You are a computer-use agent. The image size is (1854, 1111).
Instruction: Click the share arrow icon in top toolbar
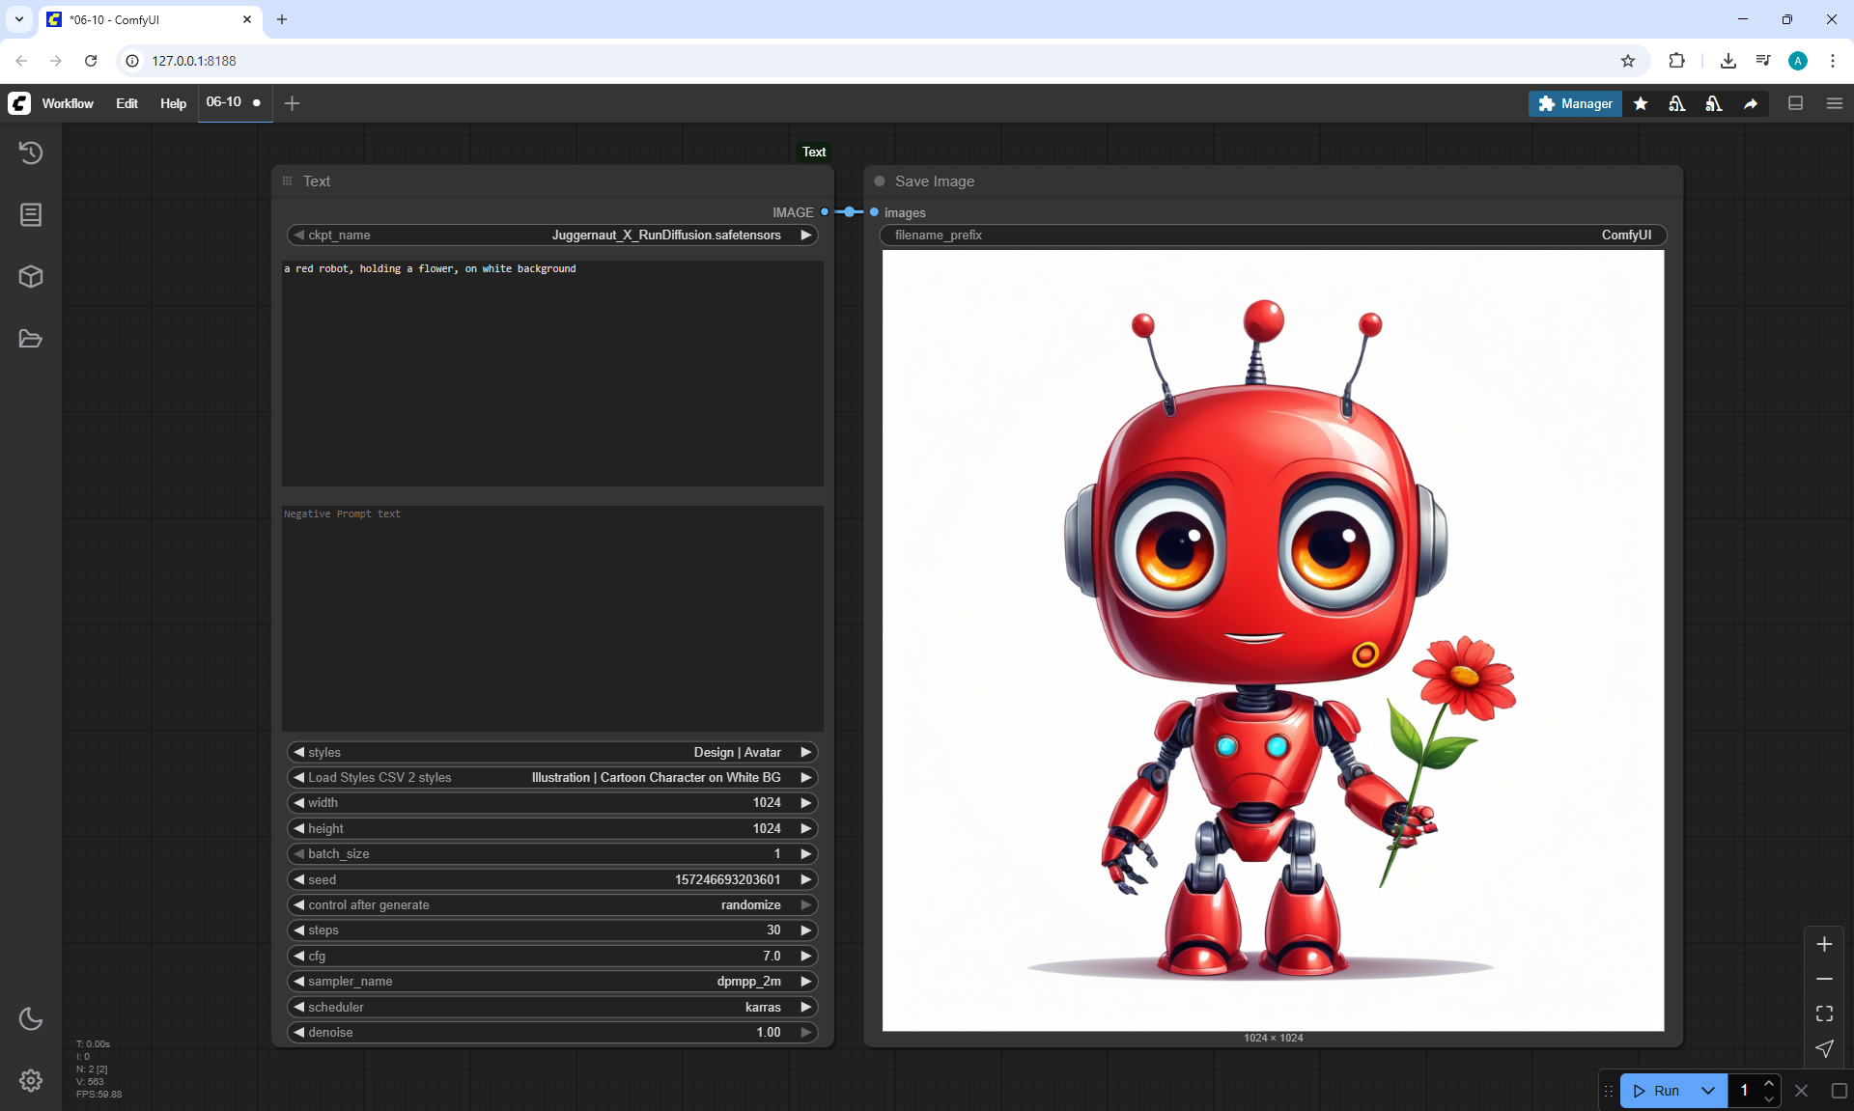click(x=1751, y=103)
